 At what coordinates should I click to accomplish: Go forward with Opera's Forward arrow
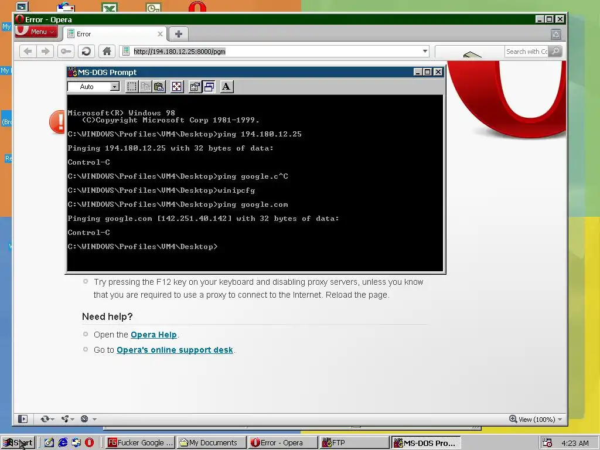point(46,52)
